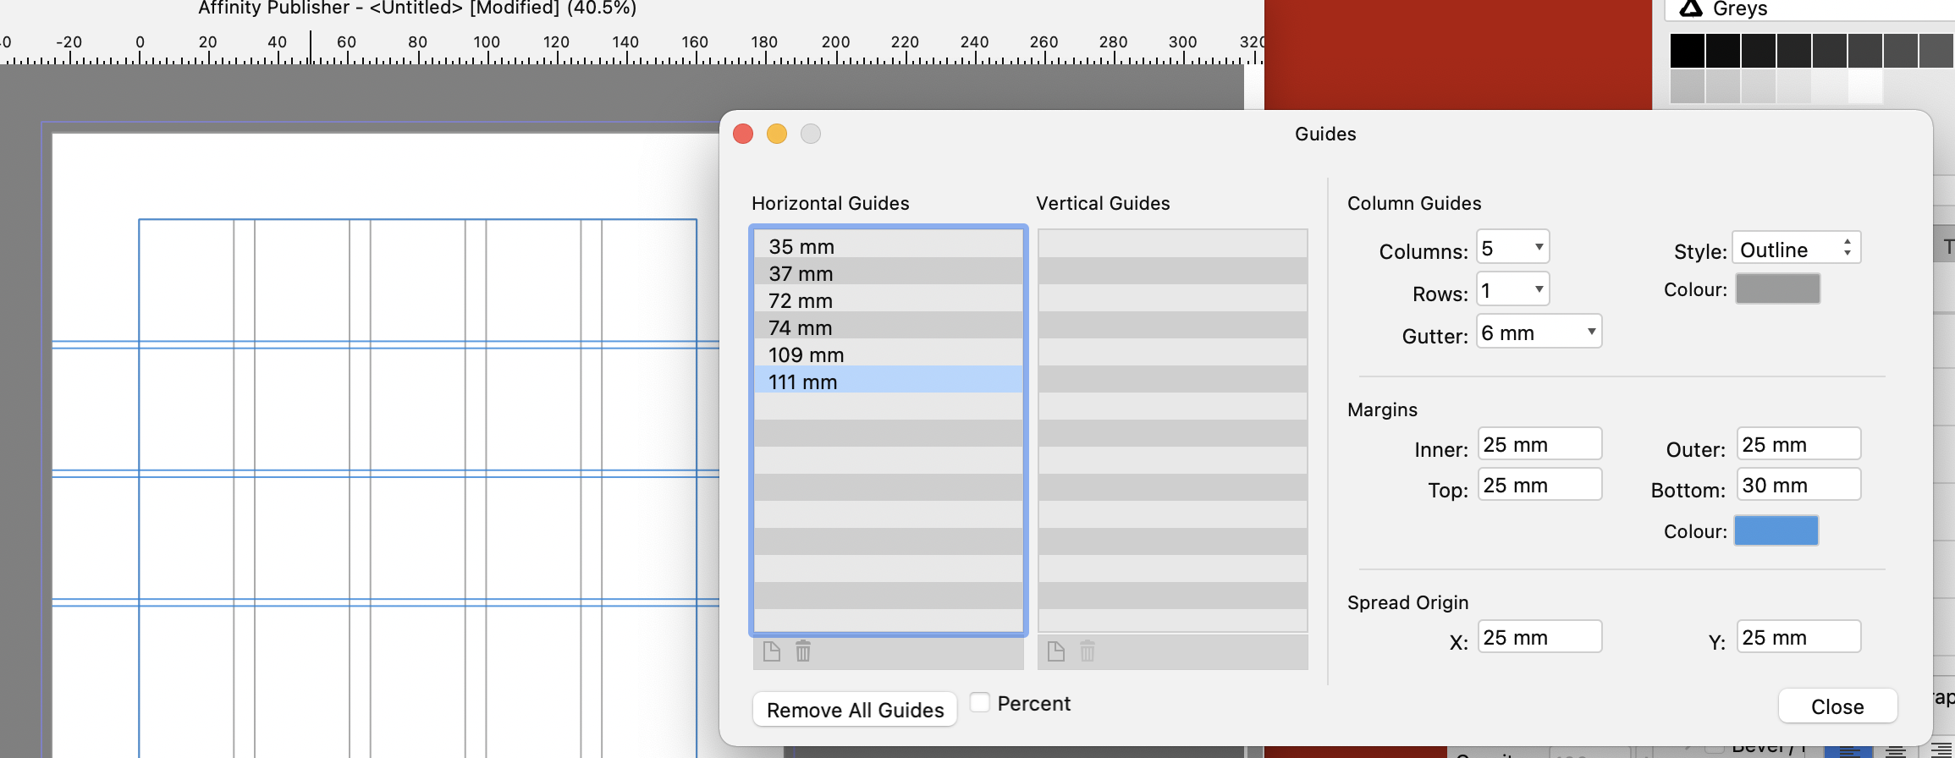This screenshot has width=1955, height=758.
Task: Enable the Percent checkbox
Action: pyautogui.click(x=979, y=702)
